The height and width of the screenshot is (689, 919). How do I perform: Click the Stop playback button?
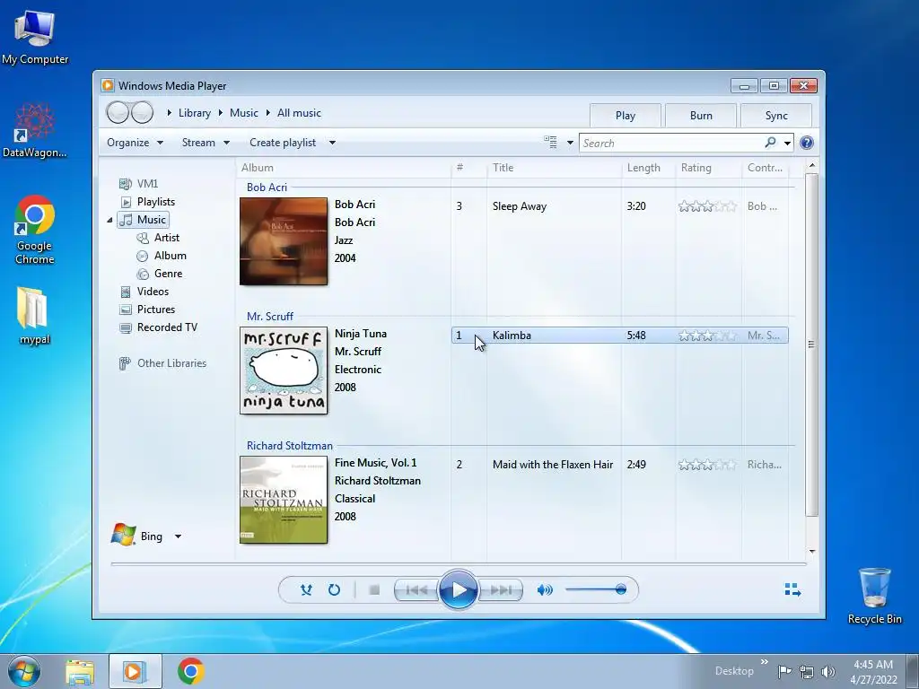[x=374, y=590]
